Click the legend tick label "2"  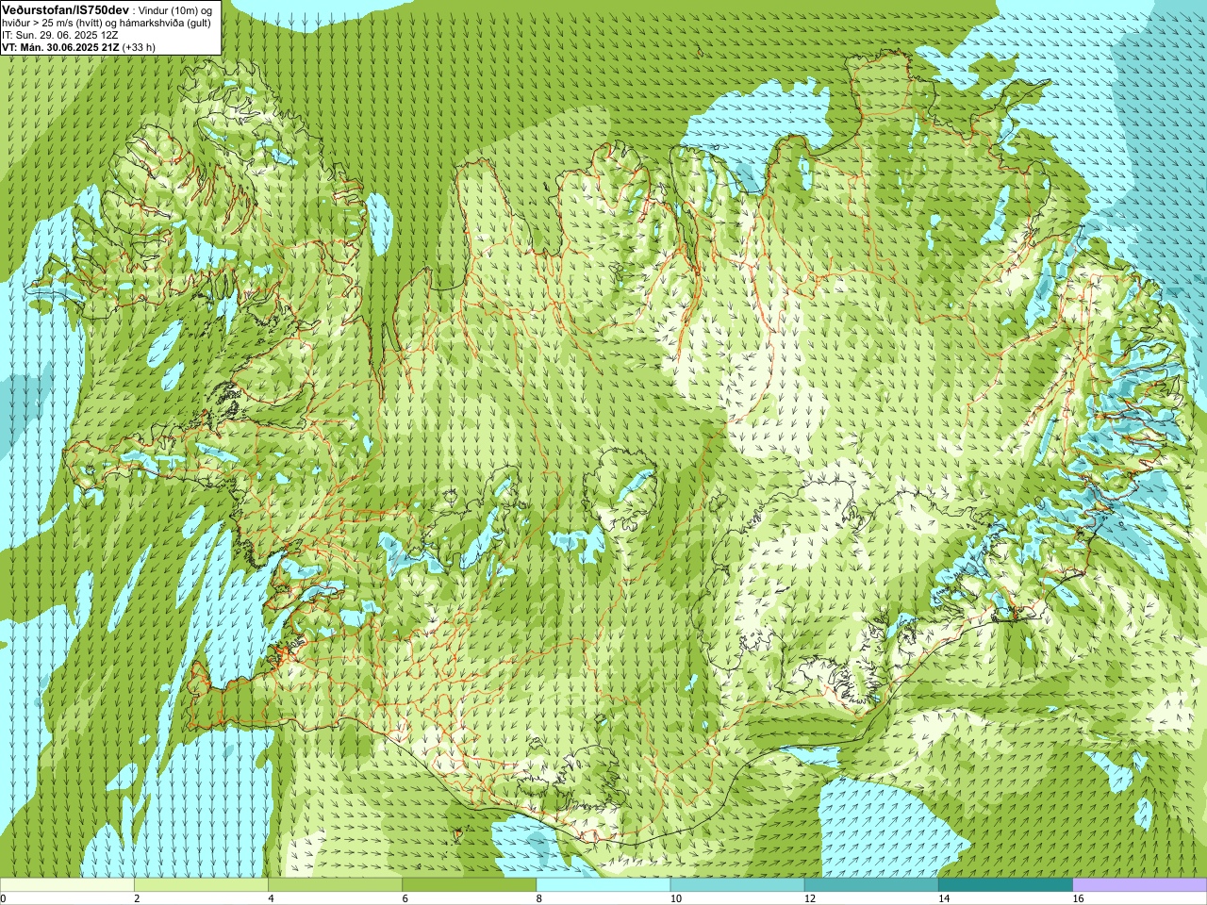137,898
